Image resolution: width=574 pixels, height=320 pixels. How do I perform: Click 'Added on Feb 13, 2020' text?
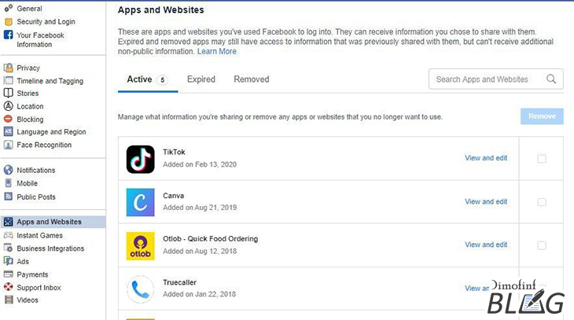[x=200, y=164]
